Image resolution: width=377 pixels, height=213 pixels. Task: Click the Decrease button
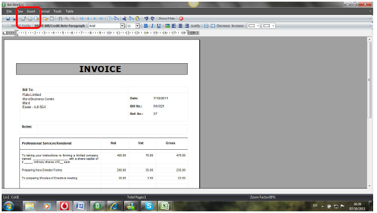(x=223, y=26)
